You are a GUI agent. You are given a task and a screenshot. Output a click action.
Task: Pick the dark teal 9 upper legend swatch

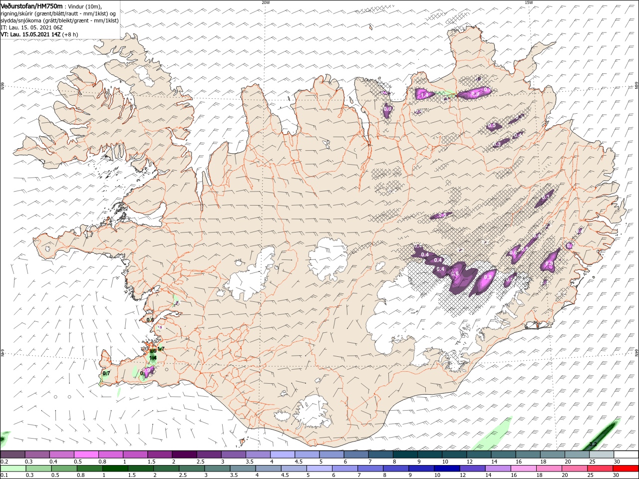[x=430, y=455]
